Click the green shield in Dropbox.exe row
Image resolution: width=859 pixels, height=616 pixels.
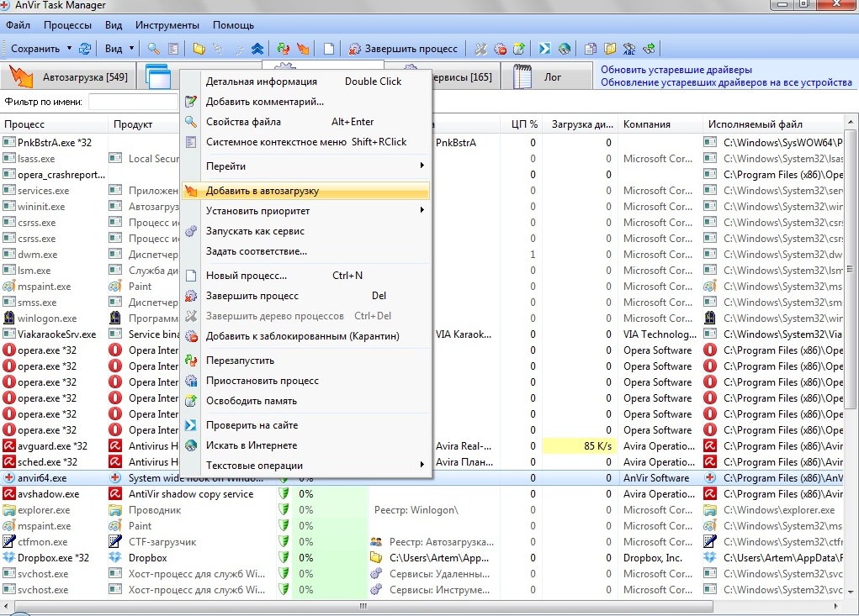[284, 557]
